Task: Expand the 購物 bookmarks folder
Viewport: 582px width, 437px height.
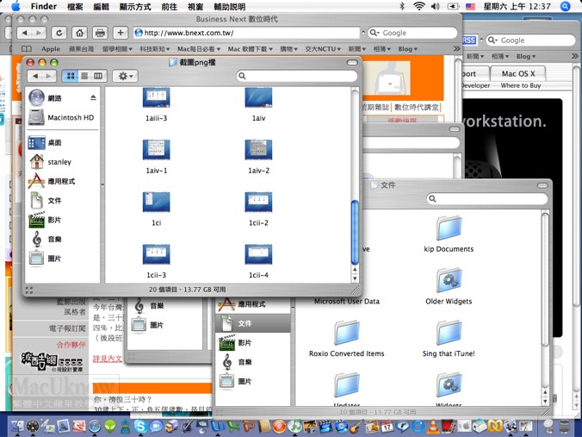Action: click(x=288, y=49)
